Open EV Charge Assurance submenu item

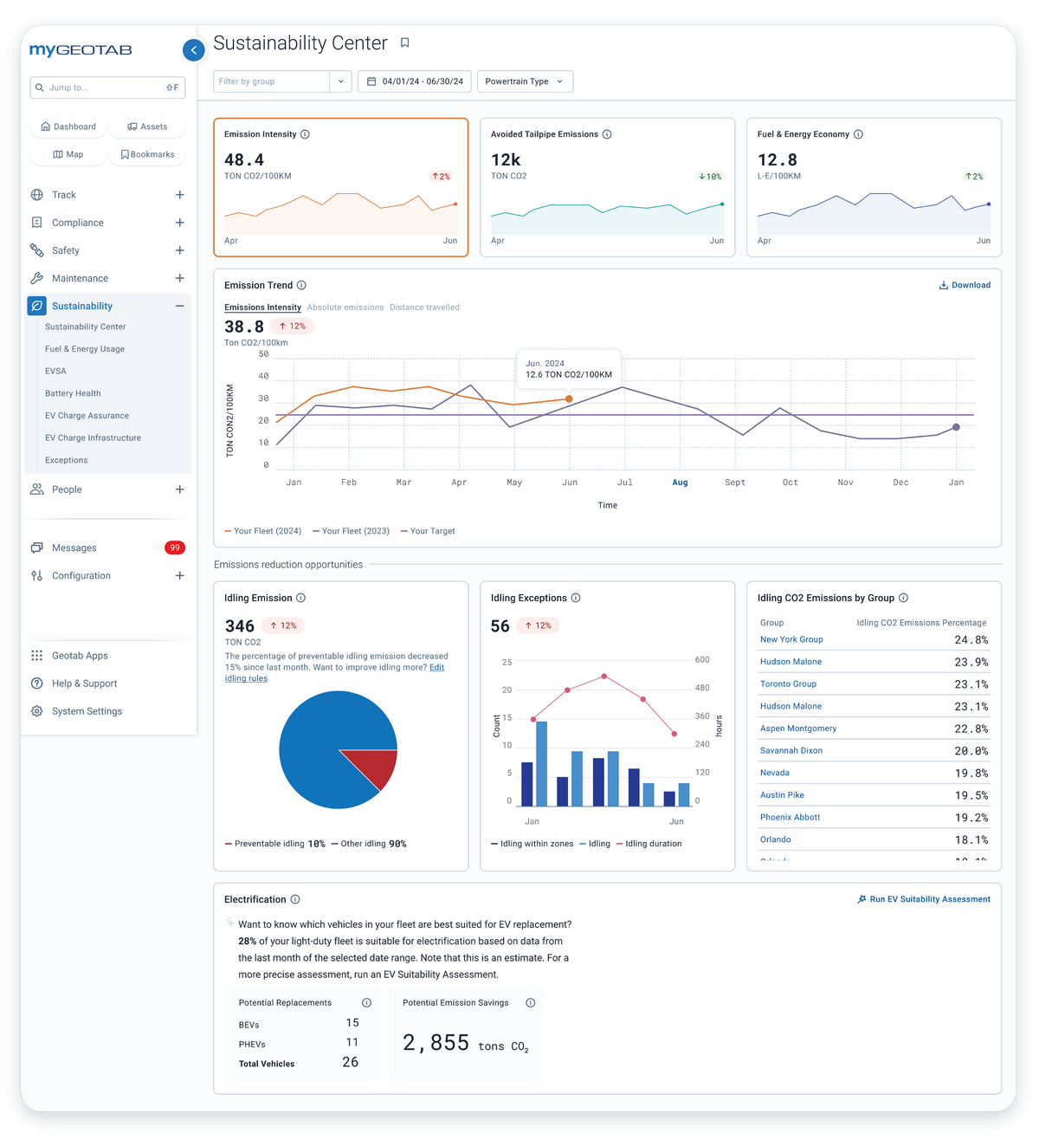pyautogui.click(x=87, y=416)
